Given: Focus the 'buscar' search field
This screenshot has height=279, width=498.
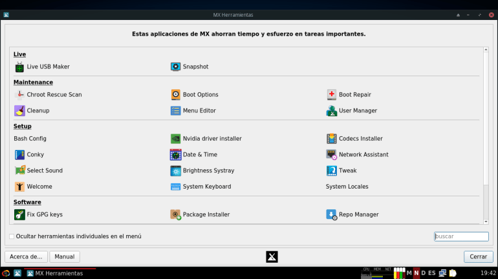Looking at the screenshot, I should pos(461,236).
